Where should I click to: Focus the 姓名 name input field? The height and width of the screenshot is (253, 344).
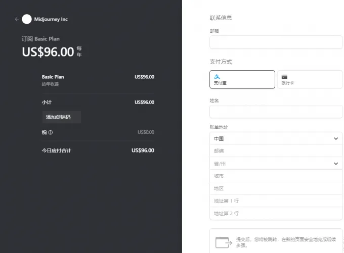click(276, 112)
